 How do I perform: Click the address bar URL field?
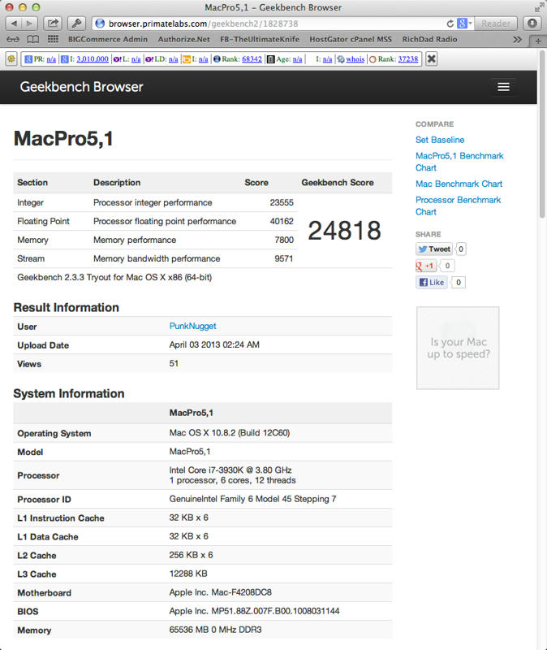pyautogui.click(x=273, y=24)
